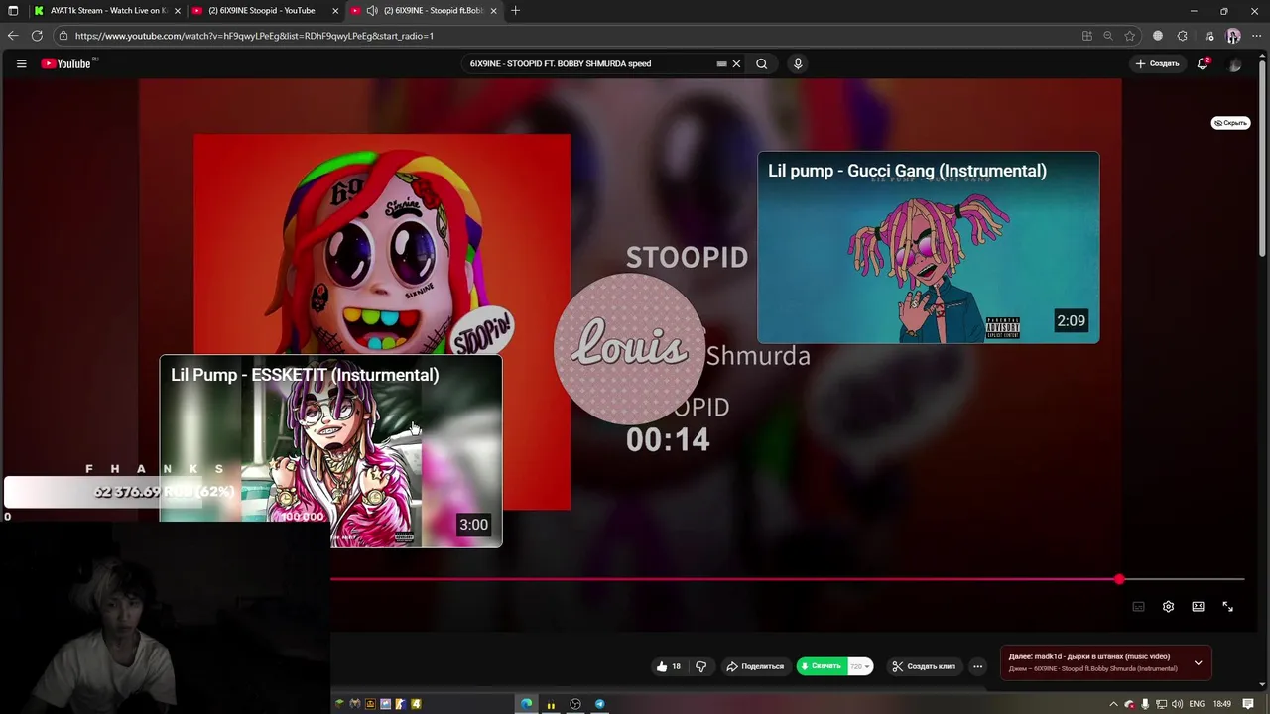Click the zoom out magnifier in address bar
Viewport: 1270px width, 714px height.
pos(1108,36)
